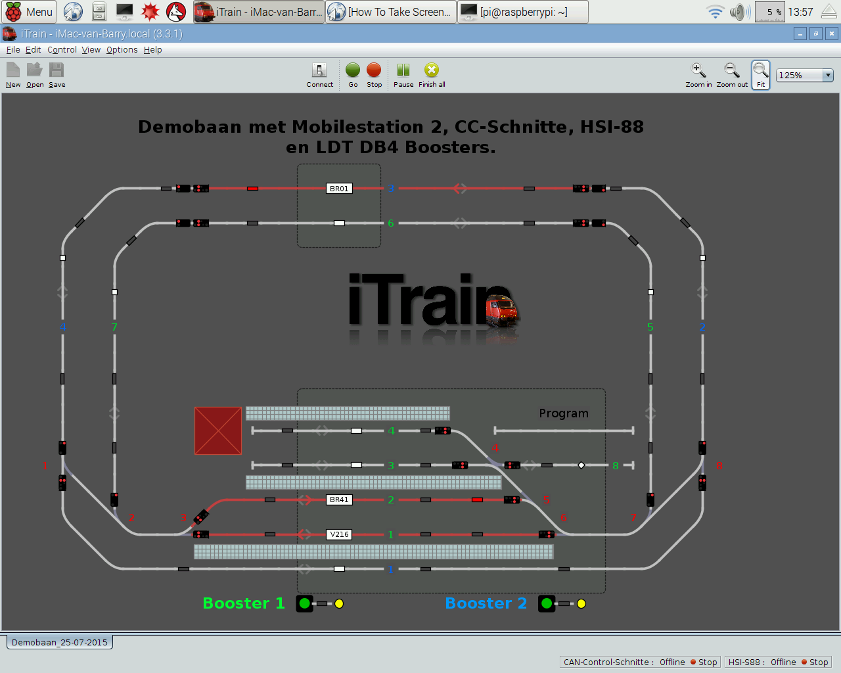Click the signal at right end of track 1

(x=546, y=534)
